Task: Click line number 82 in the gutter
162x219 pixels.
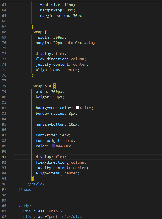Action: [x=4, y=108]
